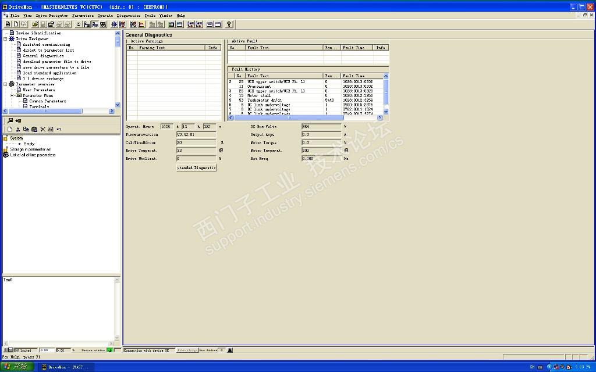
Task: Click the gear-shaped drive navigator toolbar icon
Action: [114, 24]
